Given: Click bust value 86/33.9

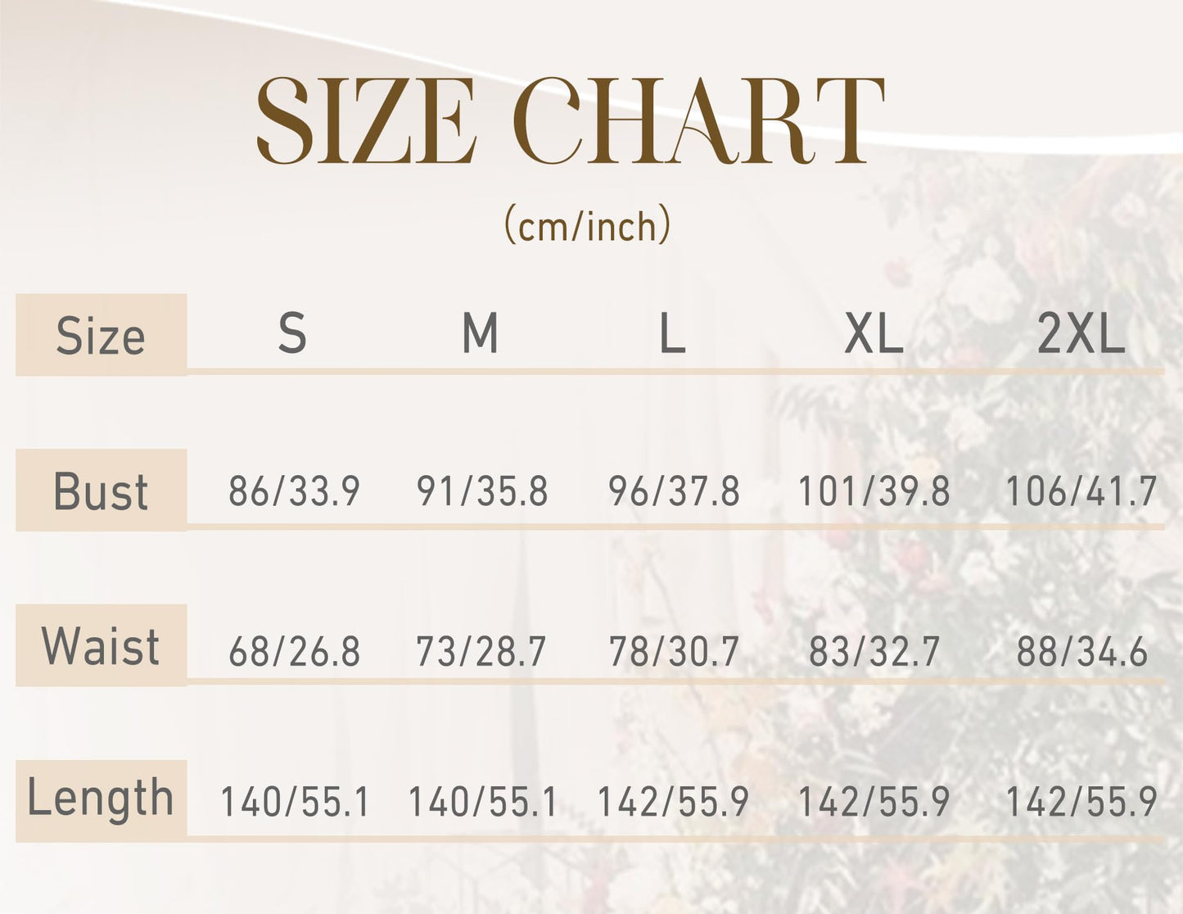Looking at the screenshot, I should (x=294, y=491).
